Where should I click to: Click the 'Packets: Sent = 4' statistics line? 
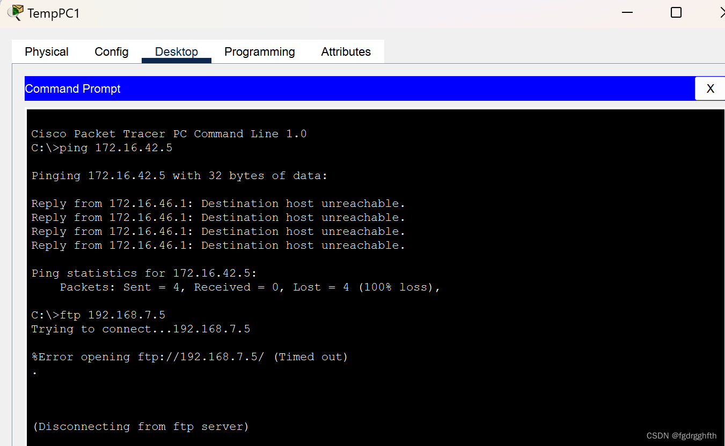pyautogui.click(x=250, y=287)
